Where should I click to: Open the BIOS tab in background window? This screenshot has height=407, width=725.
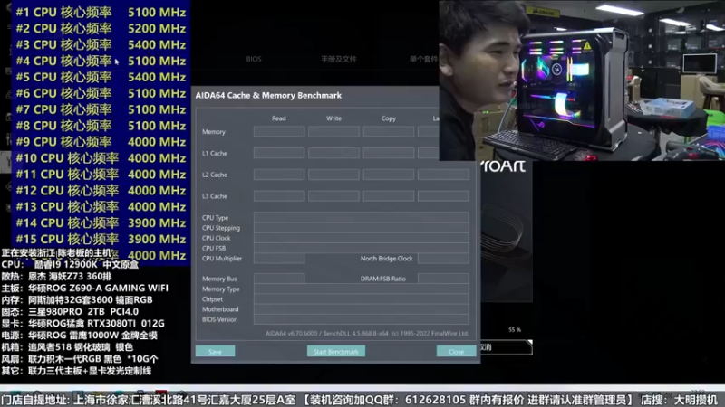(254, 59)
